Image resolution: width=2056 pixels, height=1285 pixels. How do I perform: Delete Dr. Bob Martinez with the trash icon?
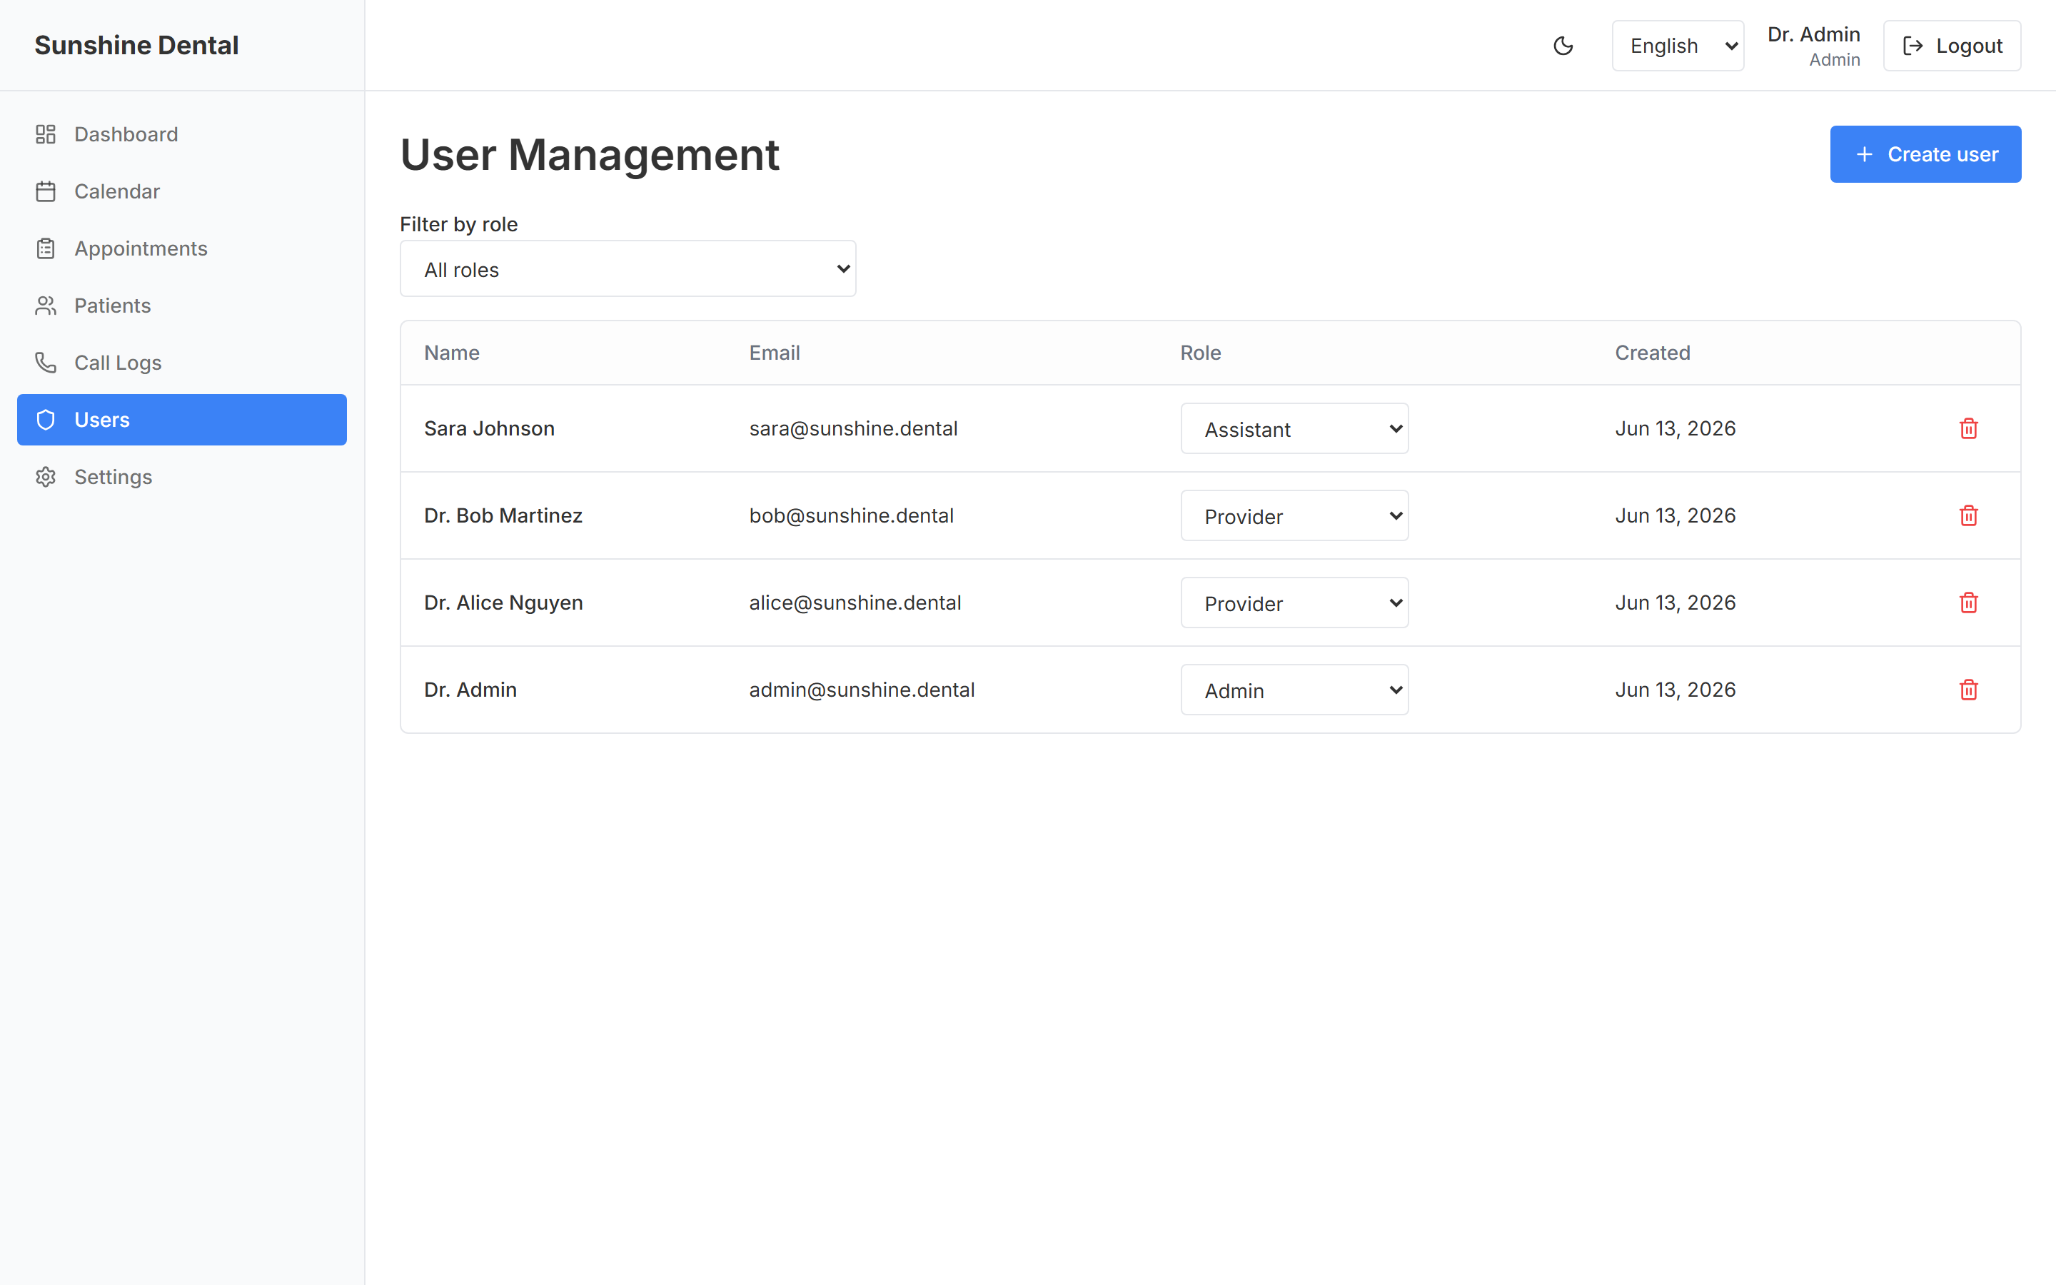[x=1968, y=516]
